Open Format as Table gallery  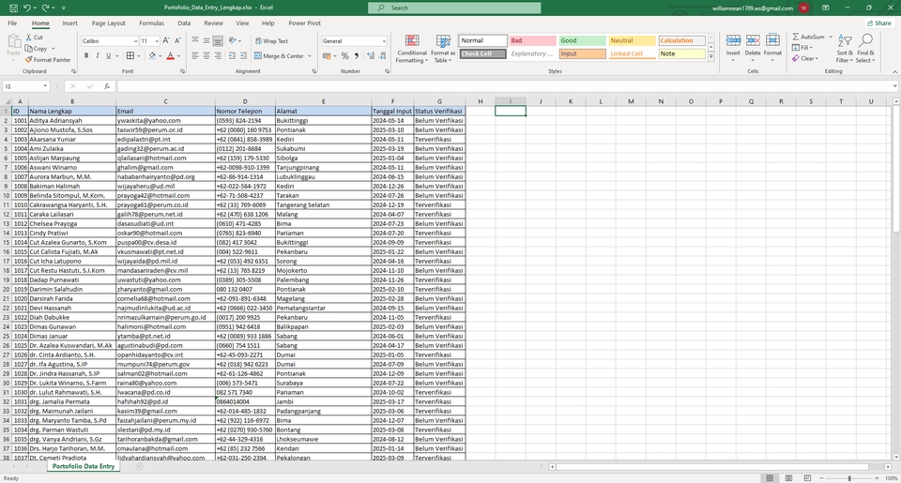click(443, 48)
